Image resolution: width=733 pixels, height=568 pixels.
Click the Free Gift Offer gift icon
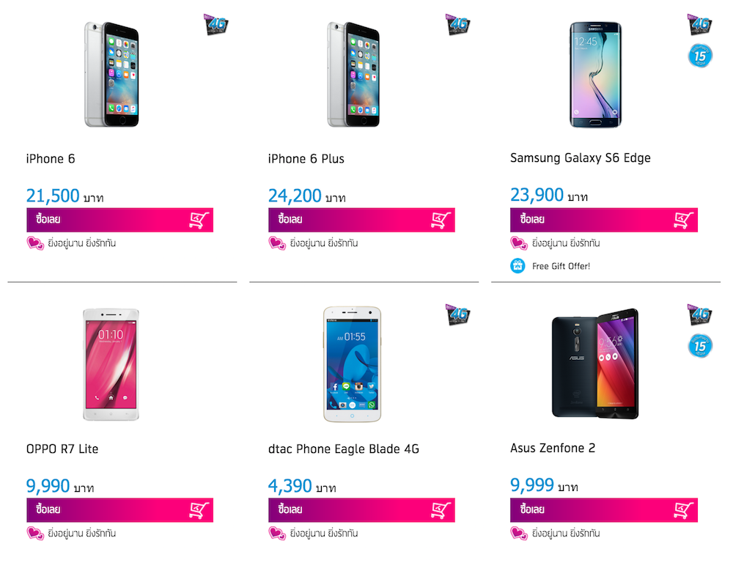[518, 266]
